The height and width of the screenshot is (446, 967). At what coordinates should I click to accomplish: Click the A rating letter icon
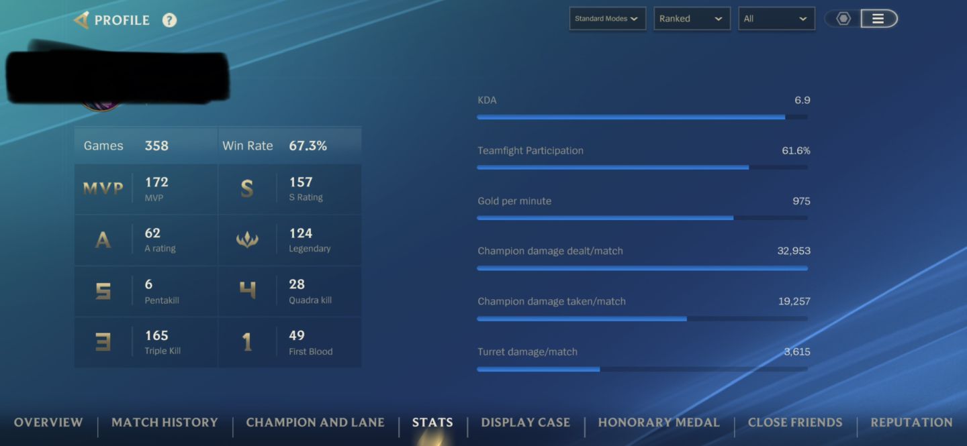click(x=103, y=240)
